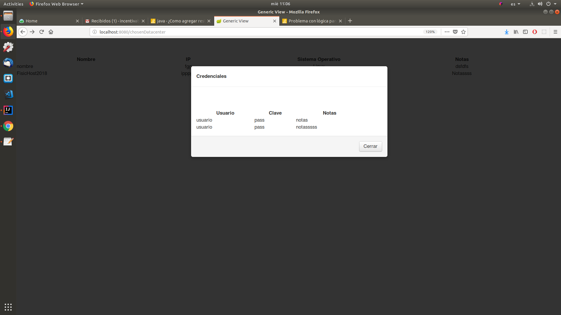This screenshot has height=315, width=561.
Task: Close the Generic View tab
Action: tap(275, 21)
